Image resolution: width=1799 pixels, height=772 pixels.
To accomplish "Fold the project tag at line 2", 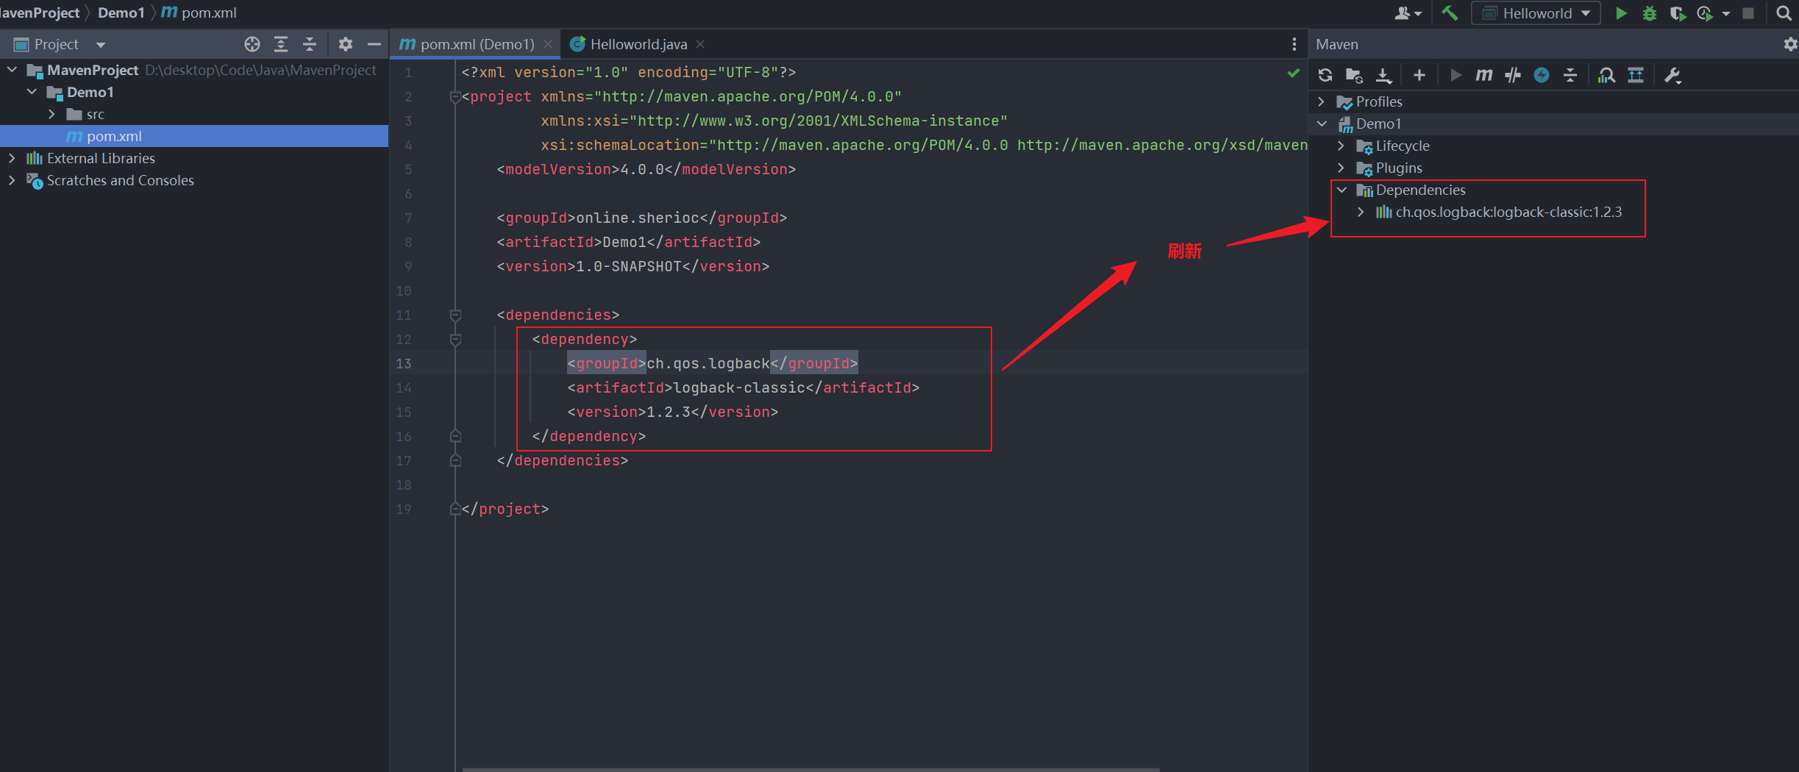I will 456,97.
